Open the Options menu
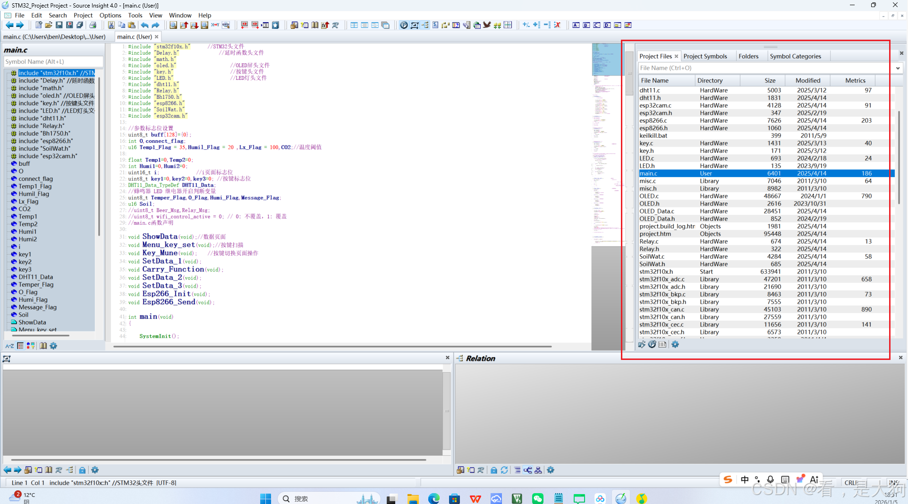This screenshot has width=908, height=504. pyautogui.click(x=110, y=15)
